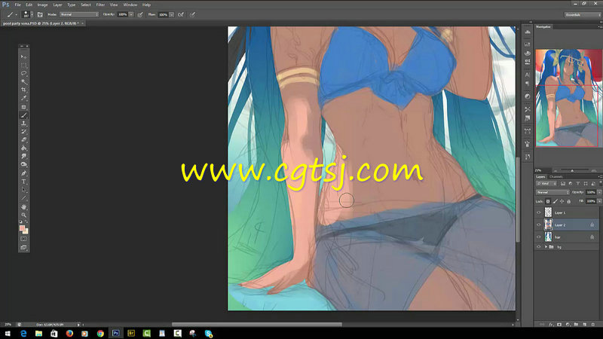The height and width of the screenshot is (339, 603).
Task: Change the screen mode from the toolbox
Action: click(23, 248)
